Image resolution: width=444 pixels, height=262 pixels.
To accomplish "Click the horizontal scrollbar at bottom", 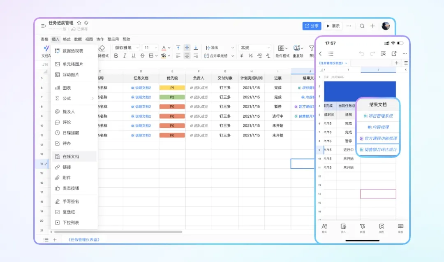I will tap(118, 232).
